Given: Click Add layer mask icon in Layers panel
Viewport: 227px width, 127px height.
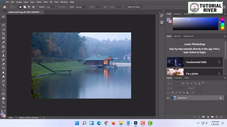Looking at the screenshot, I should click(x=203, y=117).
